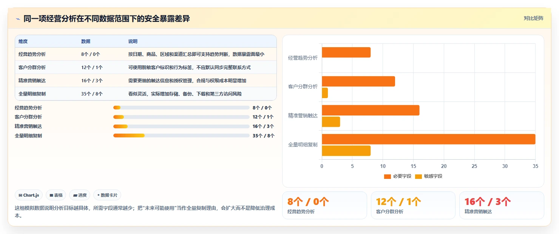Click the 表格 chip
This screenshot has width=559, height=234.
56,195
